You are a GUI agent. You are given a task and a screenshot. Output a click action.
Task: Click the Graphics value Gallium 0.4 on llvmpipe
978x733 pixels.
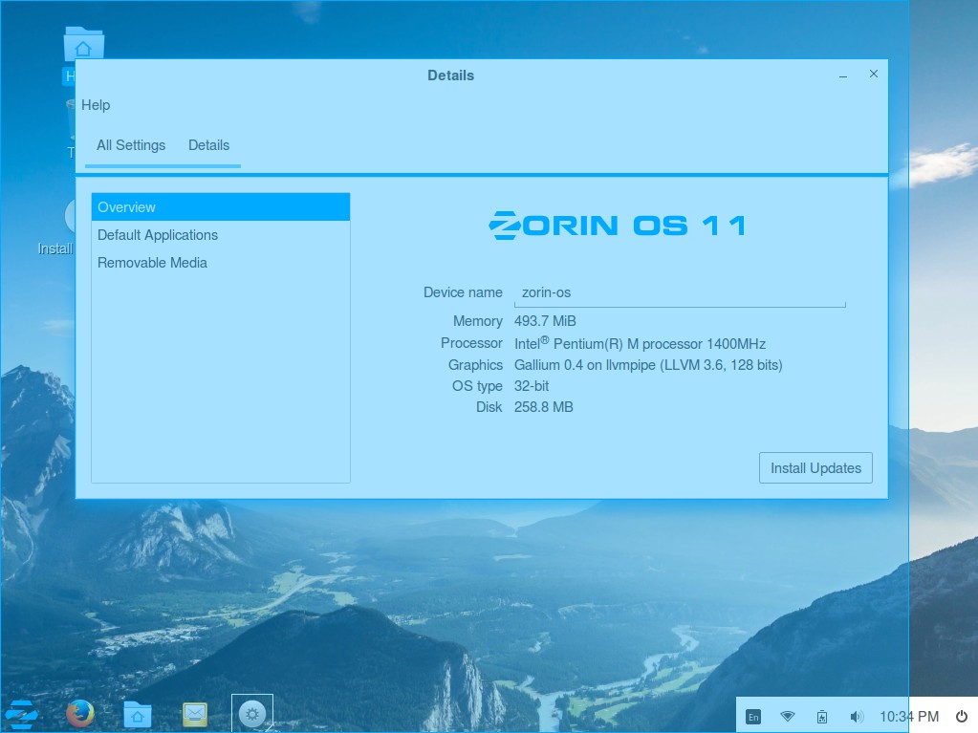pyautogui.click(x=648, y=365)
